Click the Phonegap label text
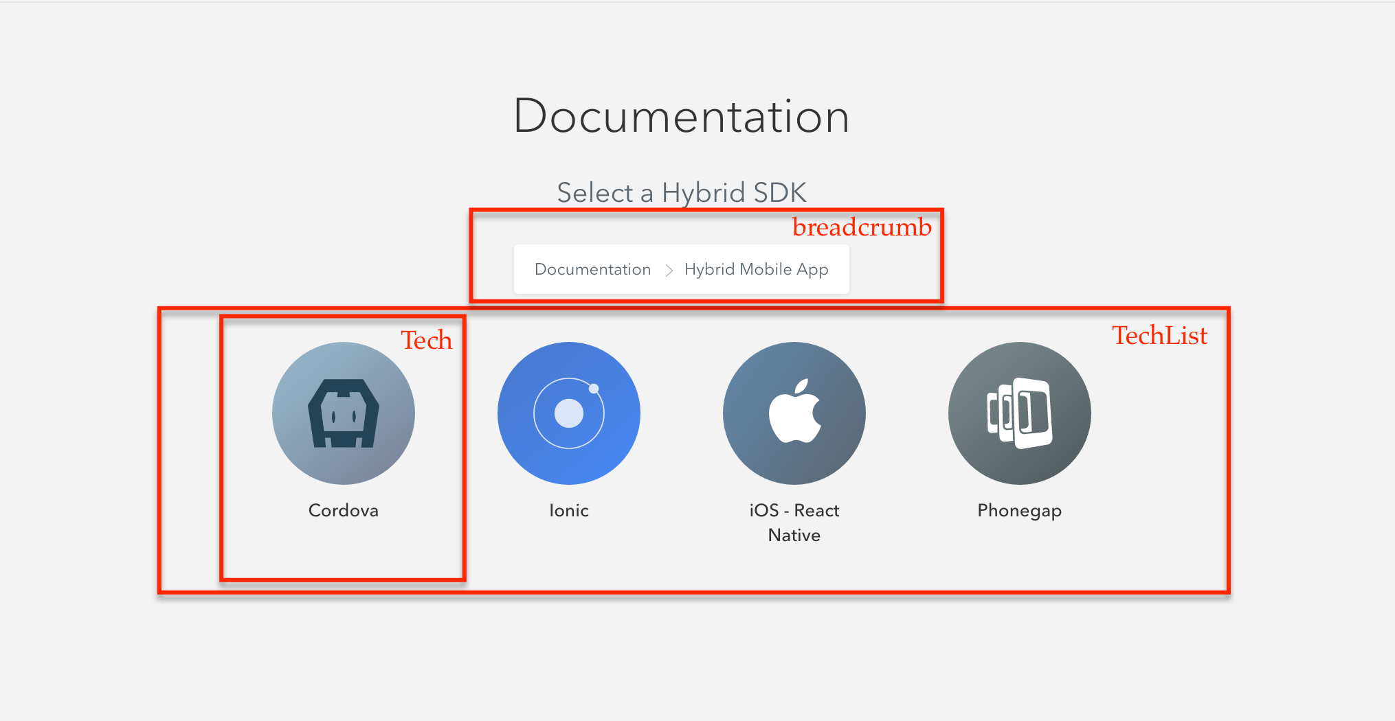This screenshot has height=721, width=1395. [x=1020, y=511]
